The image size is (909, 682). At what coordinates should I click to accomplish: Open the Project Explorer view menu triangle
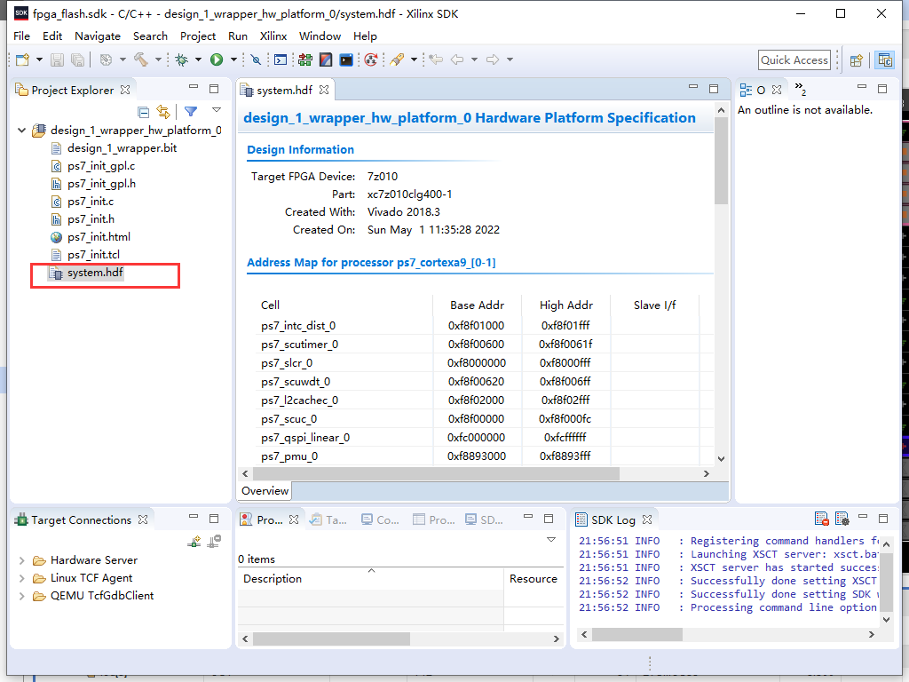click(217, 109)
